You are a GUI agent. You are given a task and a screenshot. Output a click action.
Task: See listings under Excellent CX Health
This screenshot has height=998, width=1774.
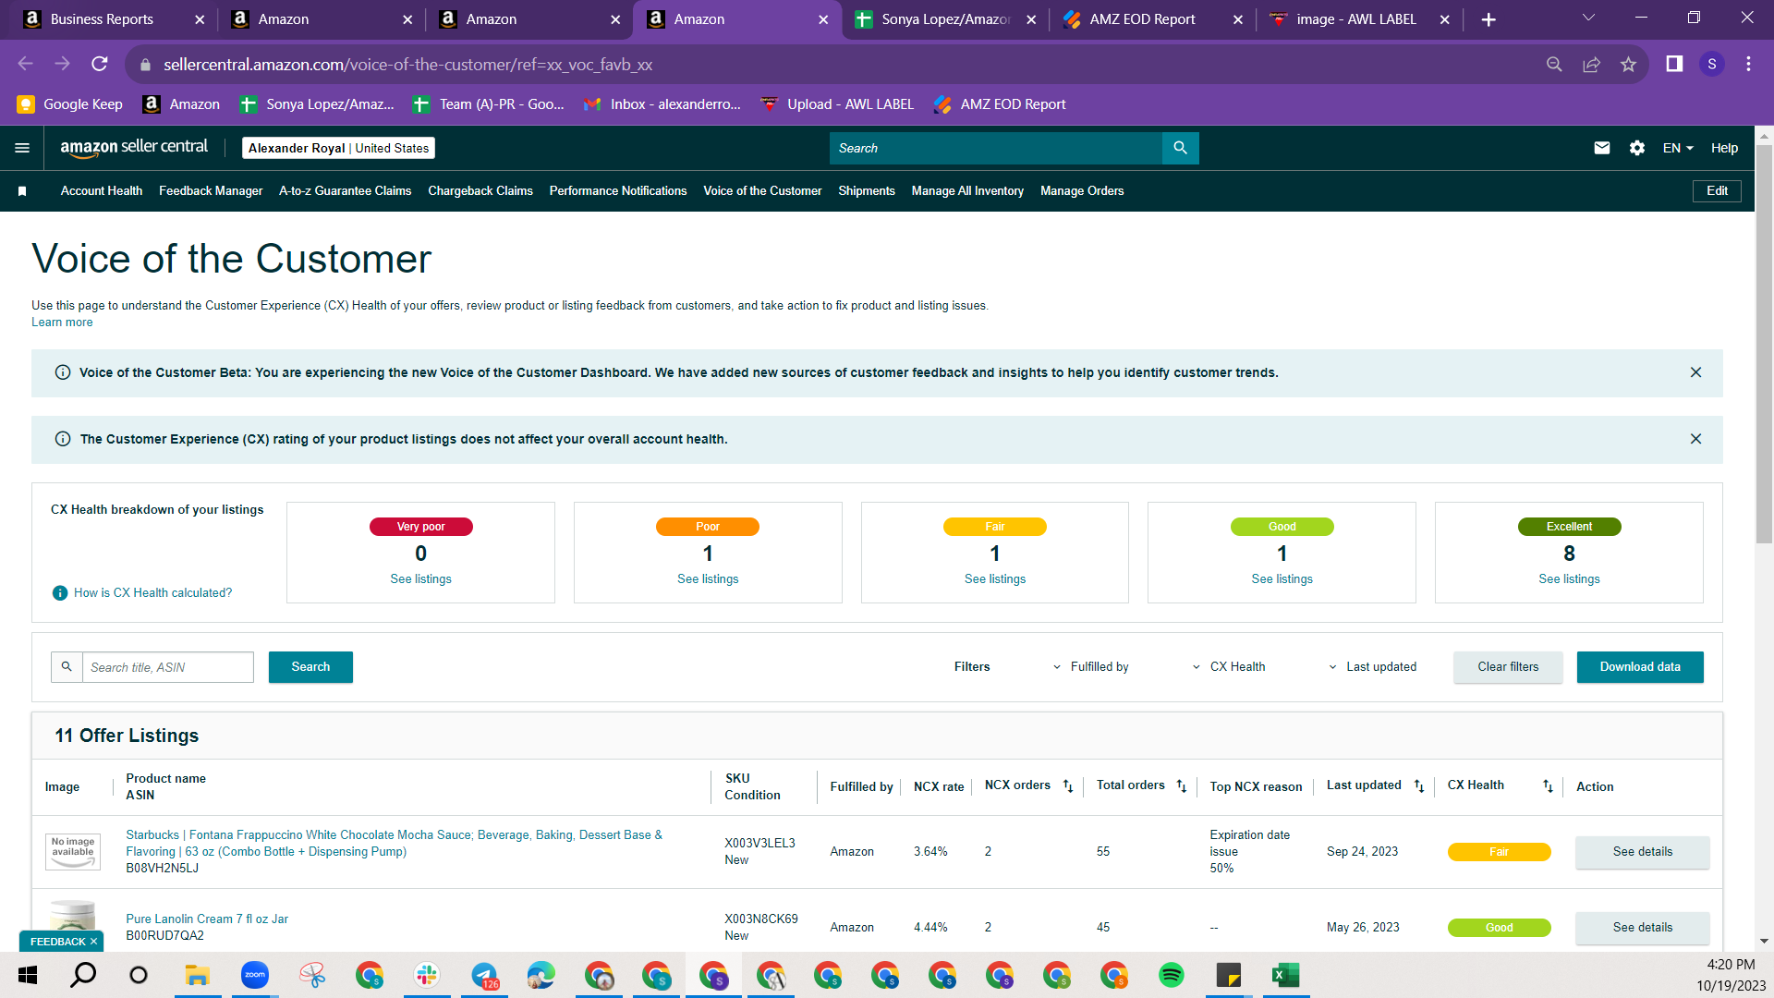pos(1569,579)
